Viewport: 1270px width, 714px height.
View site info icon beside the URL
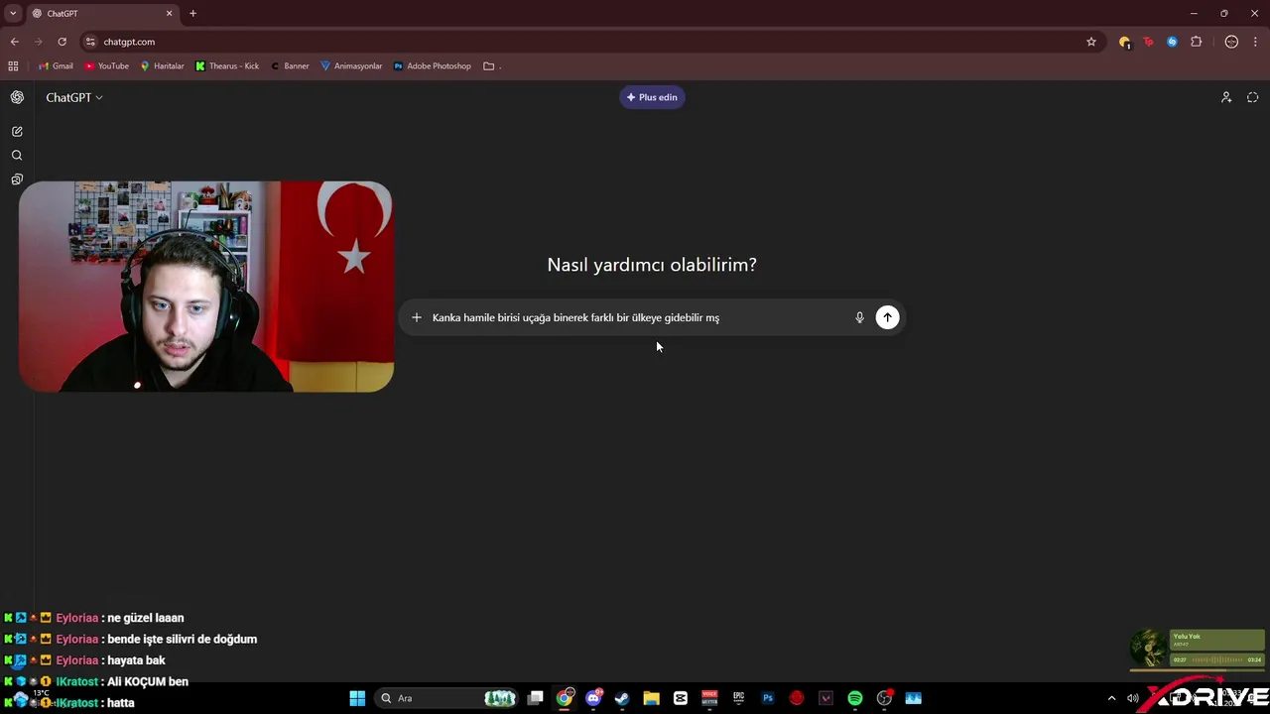(x=90, y=42)
